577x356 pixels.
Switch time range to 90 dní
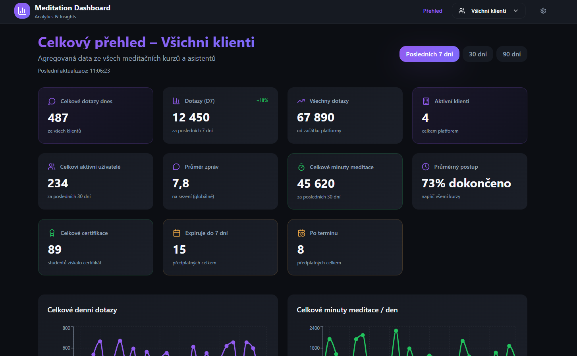pyautogui.click(x=511, y=54)
